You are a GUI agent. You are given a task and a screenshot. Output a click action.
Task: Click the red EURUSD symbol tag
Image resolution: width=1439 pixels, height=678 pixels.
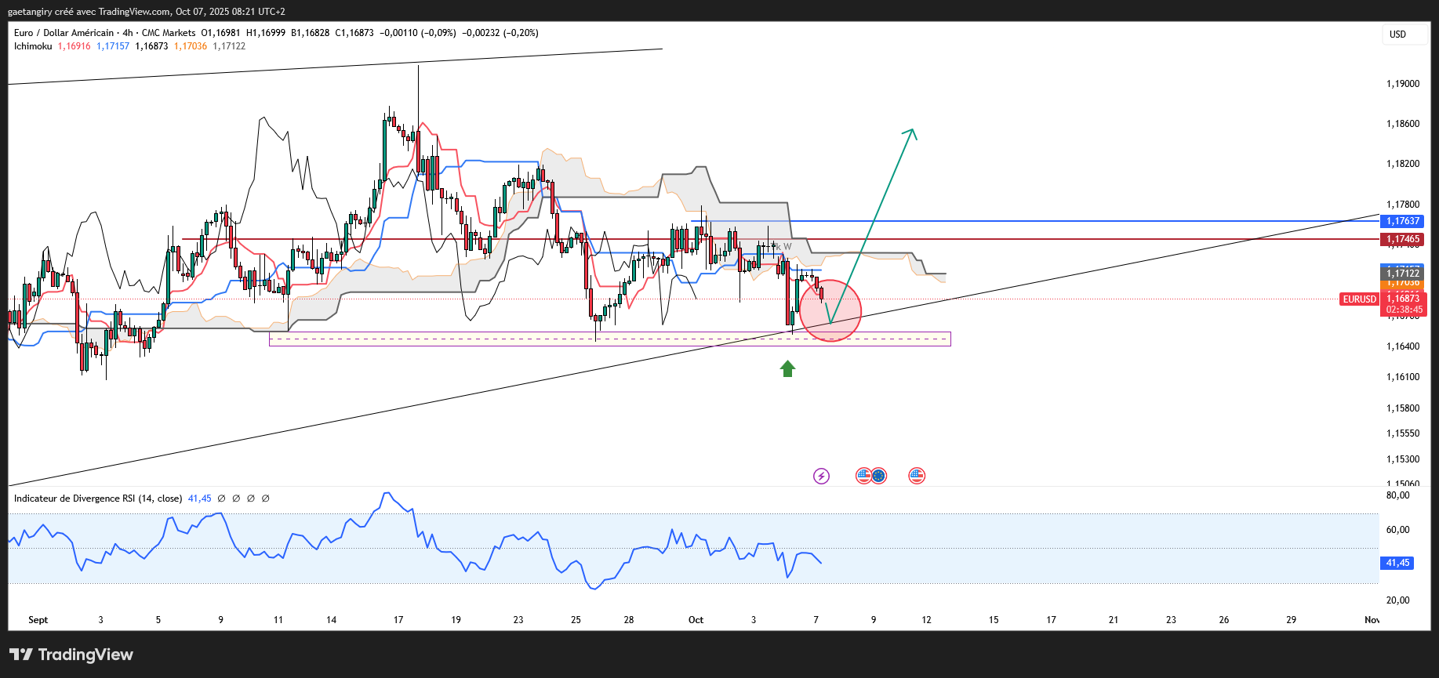[1360, 299]
